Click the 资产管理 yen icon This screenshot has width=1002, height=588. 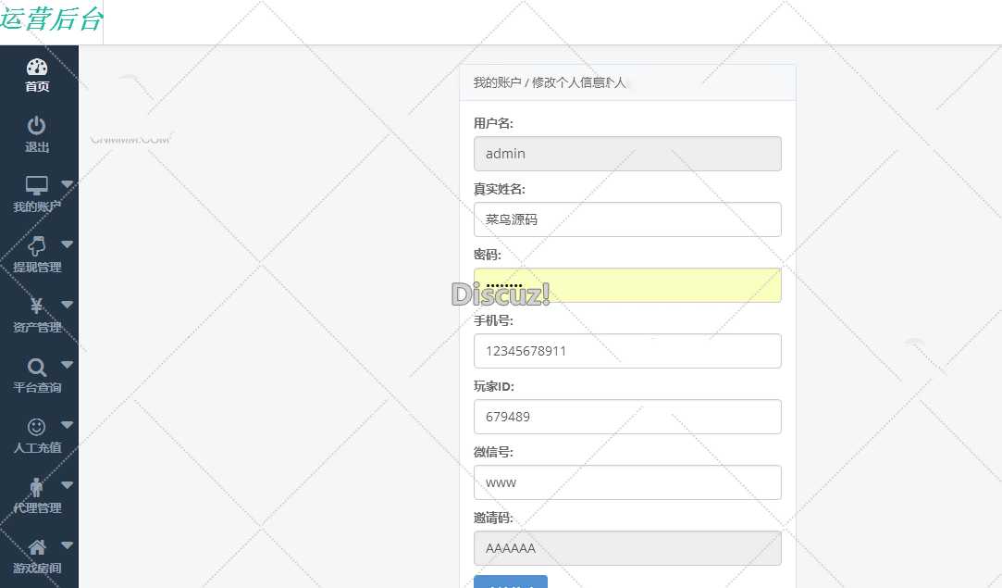[37, 306]
